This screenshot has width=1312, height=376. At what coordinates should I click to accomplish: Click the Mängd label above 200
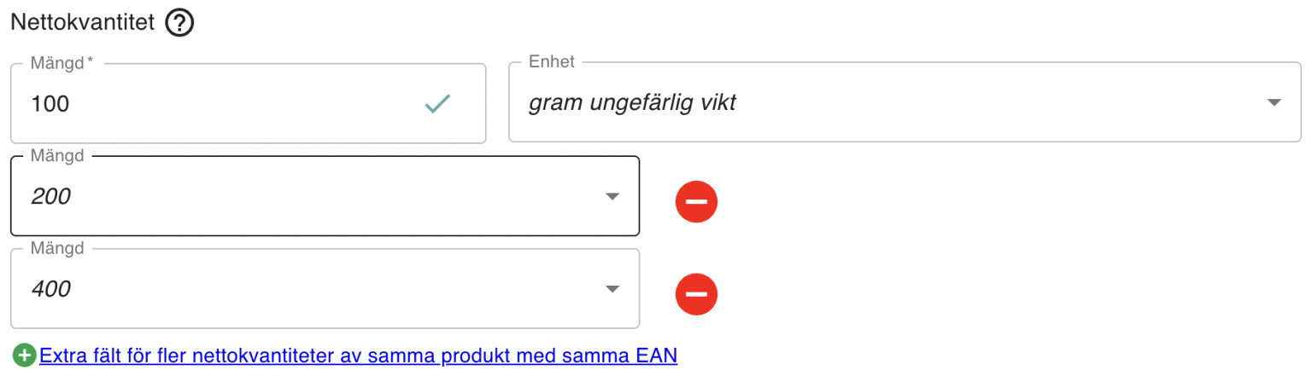click(x=57, y=157)
